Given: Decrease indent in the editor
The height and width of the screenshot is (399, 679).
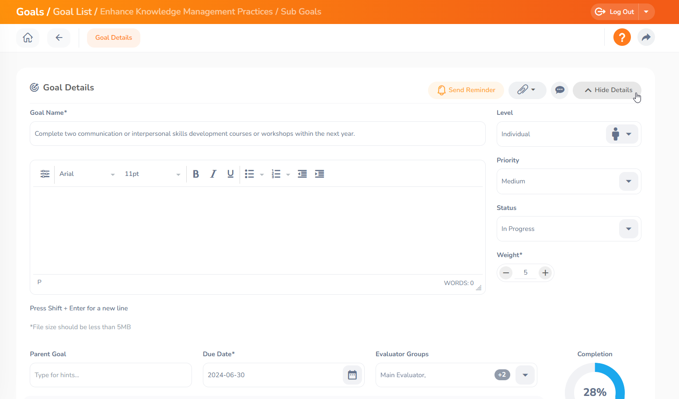Looking at the screenshot, I should click(302, 174).
